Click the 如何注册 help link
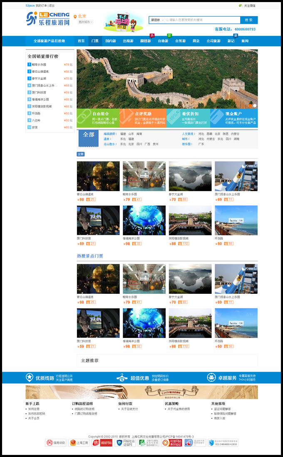 34,409
